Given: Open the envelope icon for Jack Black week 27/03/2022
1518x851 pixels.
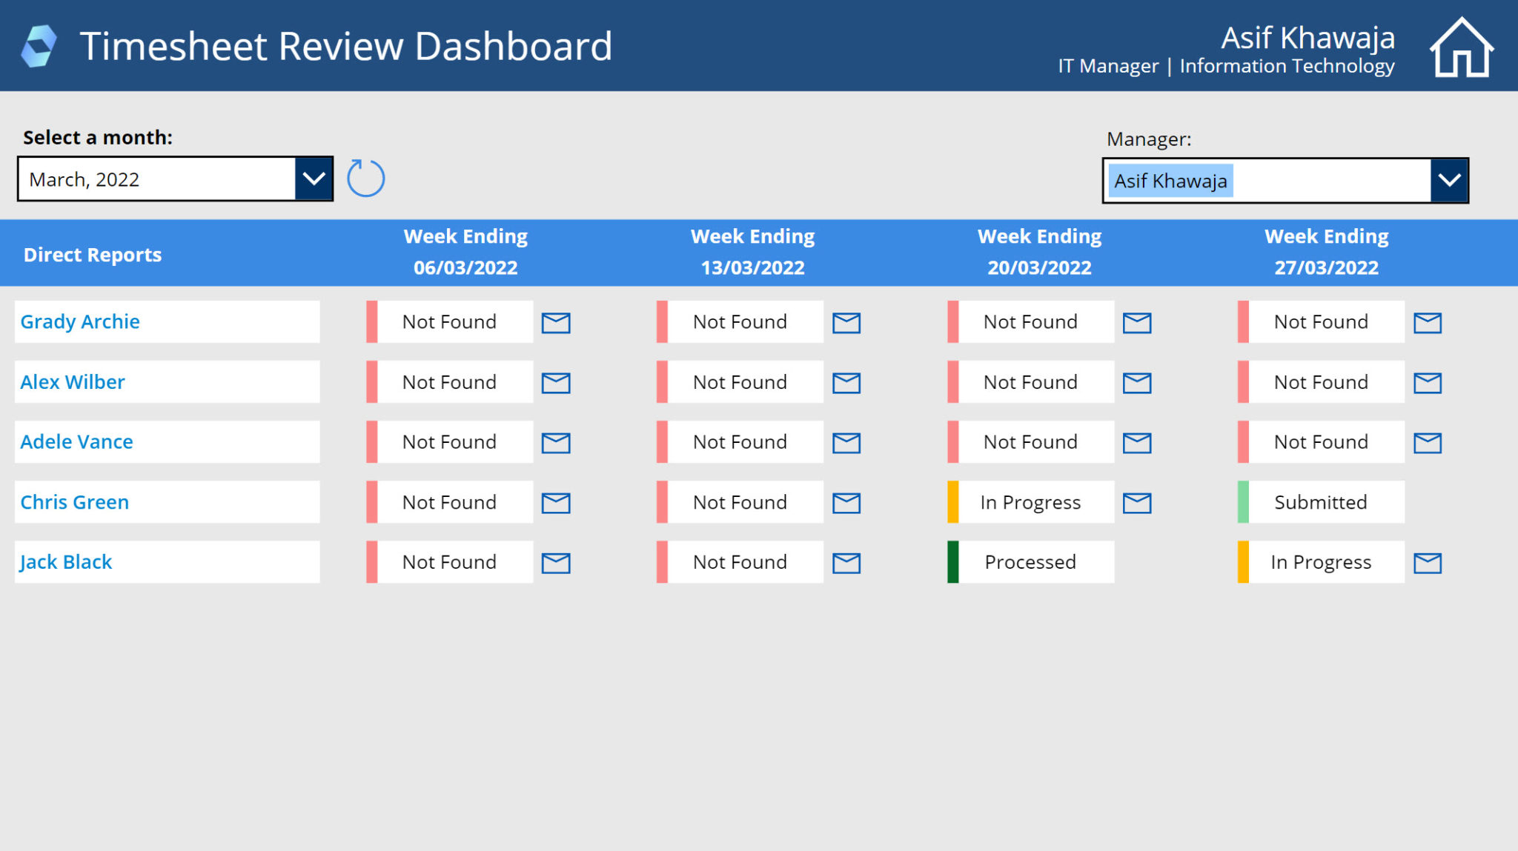Looking at the screenshot, I should click(1427, 561).
